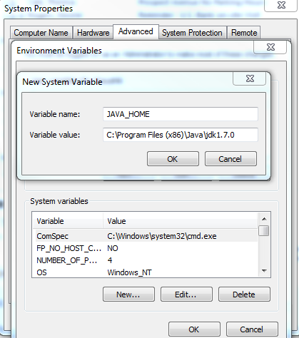Click Edit... under System variables
The width and height of the screenshot is (299, 338).
pyautogui.click(x=186, y=295)
